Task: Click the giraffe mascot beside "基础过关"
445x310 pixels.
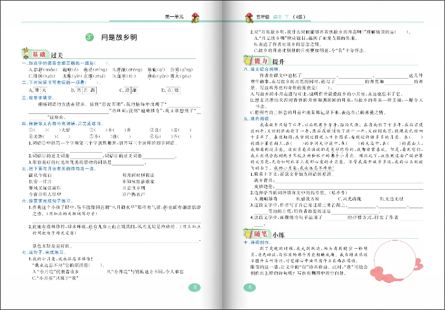Action: tap(26, 53)
